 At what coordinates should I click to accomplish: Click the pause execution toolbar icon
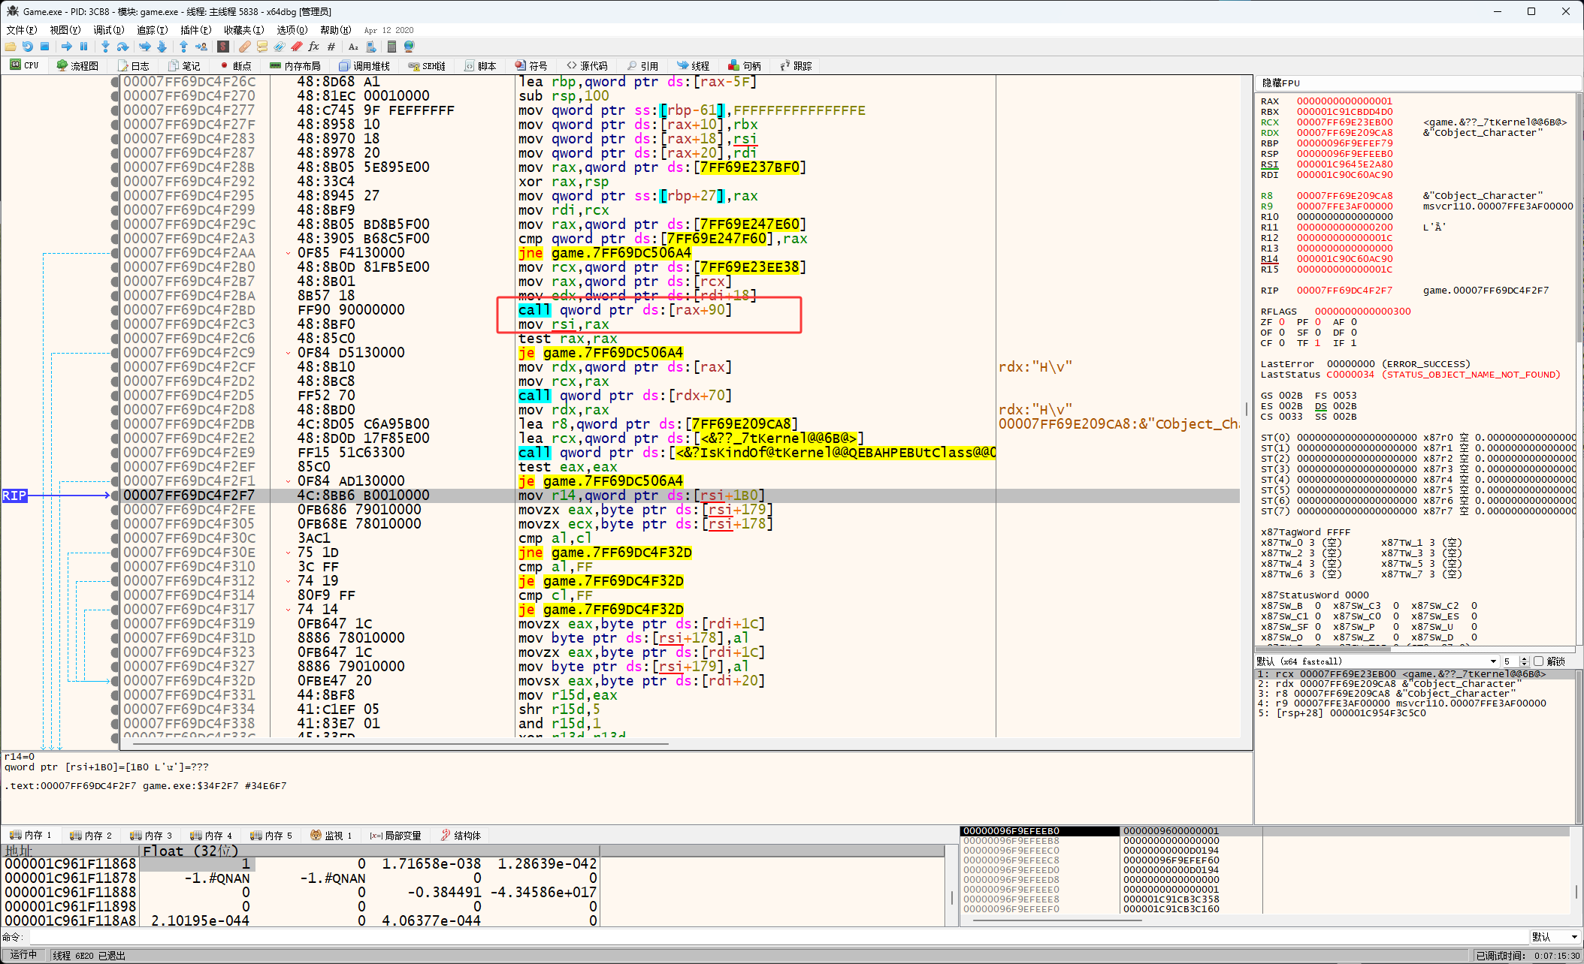[84, 47]
